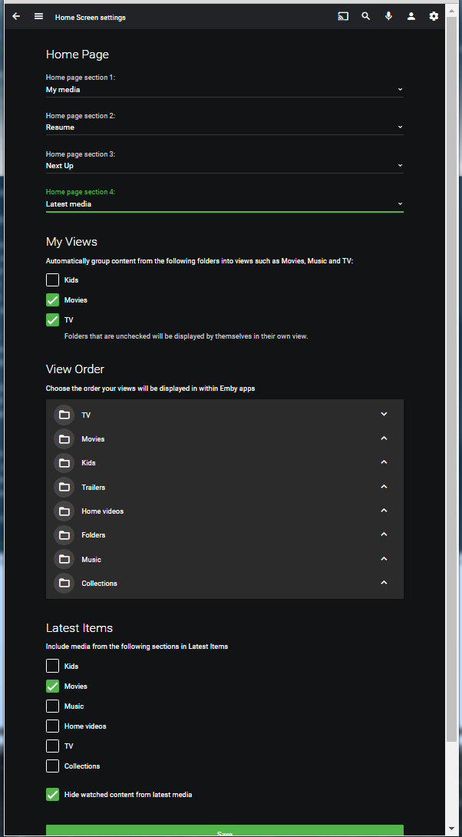Move TV down using its chevron
This screenshot has width=462, height=837.
(384, 414)
